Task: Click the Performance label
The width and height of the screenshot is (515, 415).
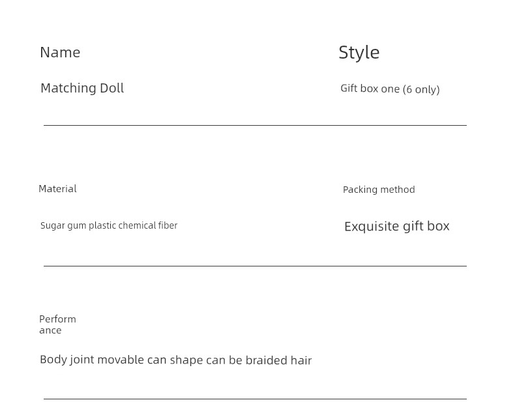Action: 57,324
